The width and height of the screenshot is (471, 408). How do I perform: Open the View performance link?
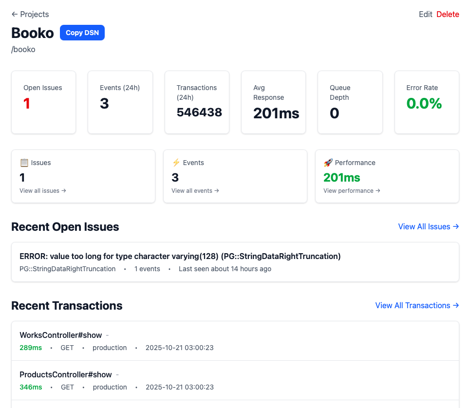352,191
